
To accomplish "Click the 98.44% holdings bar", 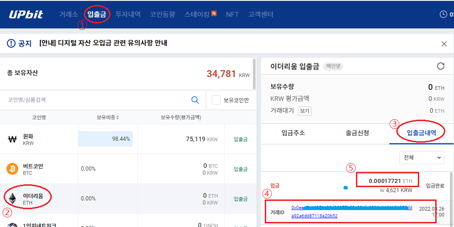I will pyautogui.click(x=105, y=138).
